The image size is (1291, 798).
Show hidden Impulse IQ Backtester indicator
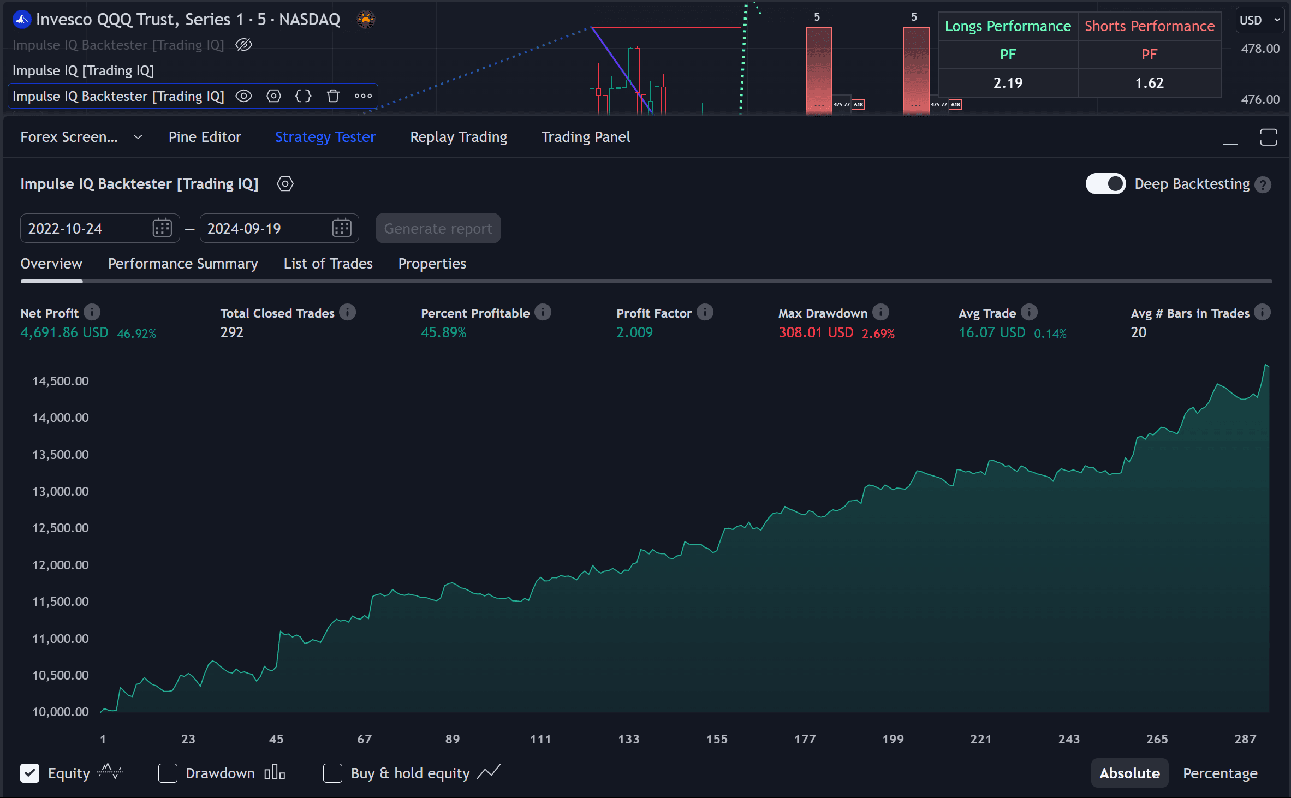pyautogui.click(x=243, y=45)
